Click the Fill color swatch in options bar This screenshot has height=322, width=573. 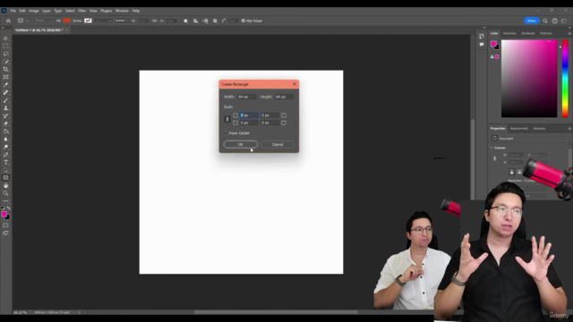[66, 21]
